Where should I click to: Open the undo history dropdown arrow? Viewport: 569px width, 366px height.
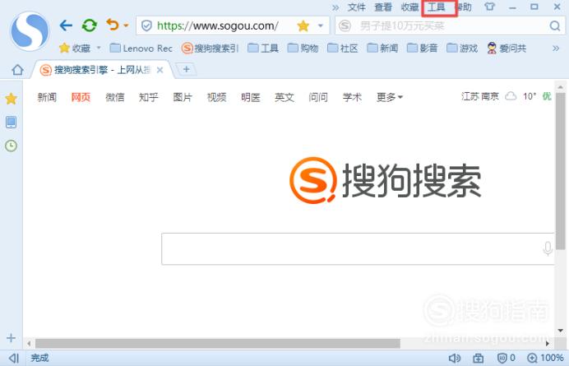pos(126,25)
